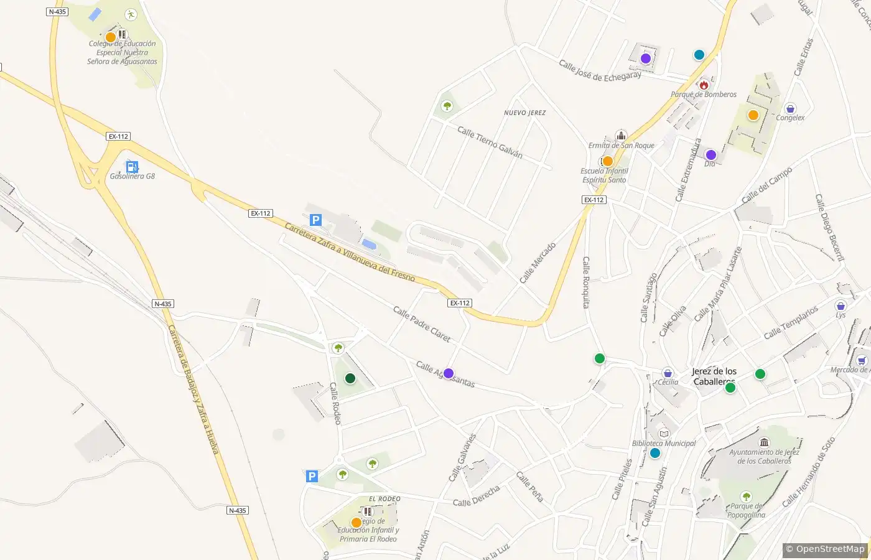Viewport: 871px width, 560px height.
Task: Click the orange marker near Congelex
Action: coord(753,115)
